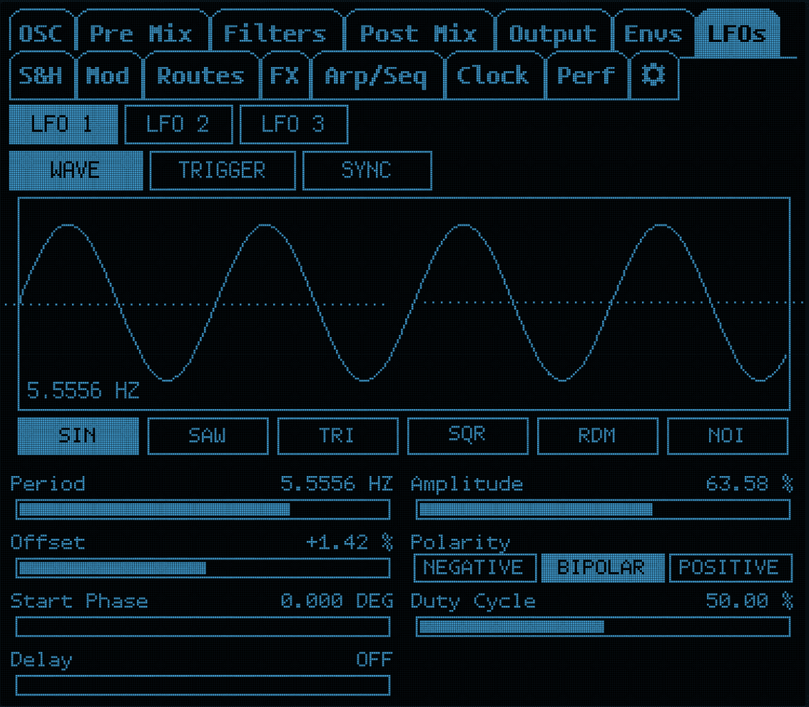Click the Period slider bar
809x707 pixels.
click(203, 510)
